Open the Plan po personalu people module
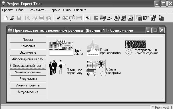 (66, 68)
